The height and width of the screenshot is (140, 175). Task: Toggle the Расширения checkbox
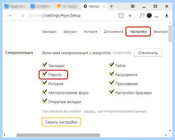click(x=111, y=74)
